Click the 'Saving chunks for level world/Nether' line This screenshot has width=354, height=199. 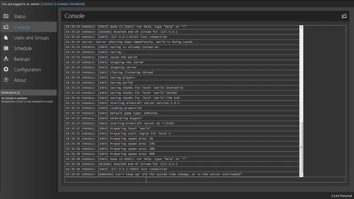click(182, 93)
